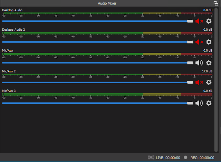Image resolution: width=221 pixels, height=162 pixels.
Task: Mute the Mic/Aux 3 source
Action: coord(199,103)
